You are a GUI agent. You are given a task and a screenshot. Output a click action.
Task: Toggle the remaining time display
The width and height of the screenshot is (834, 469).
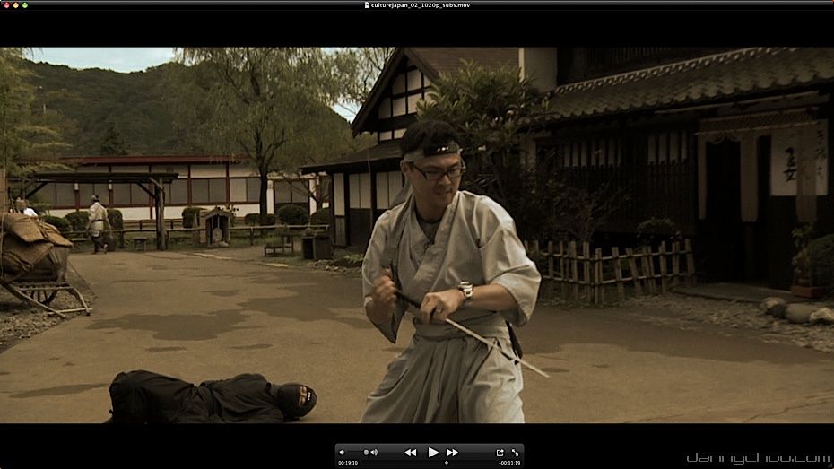pyautogui.click(x=509, y=463)
